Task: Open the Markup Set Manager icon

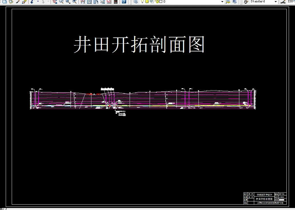Action: coord(109,2)
